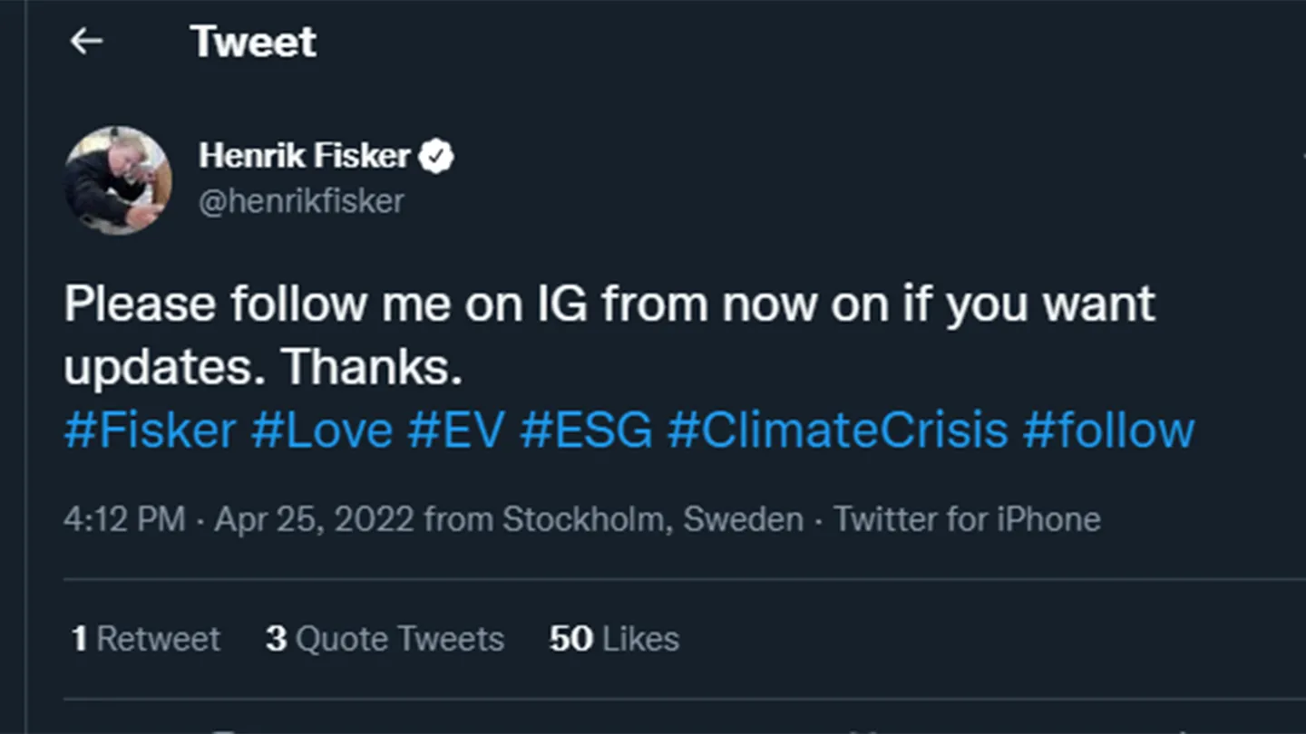Screen dimensions: 1306x734
Task: Click the @henrikfisker handle
Action: 301,201
